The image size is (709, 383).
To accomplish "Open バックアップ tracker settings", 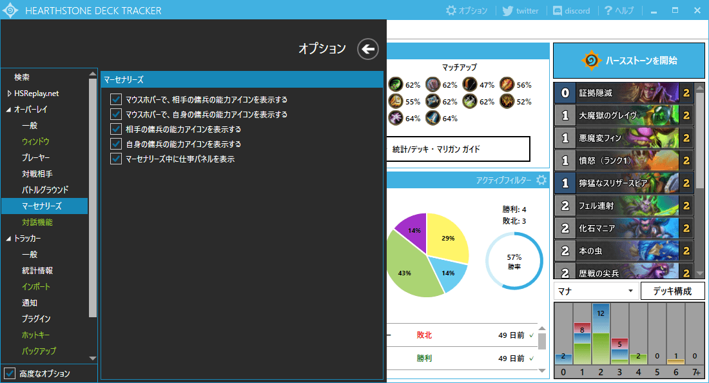I will click(39, 351).
